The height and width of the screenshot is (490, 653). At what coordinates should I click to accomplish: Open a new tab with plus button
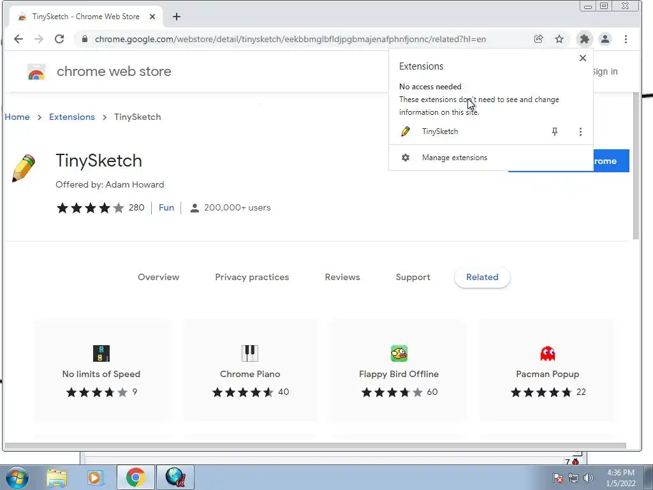177,17
